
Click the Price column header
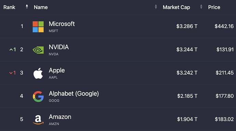pos(214,7)
